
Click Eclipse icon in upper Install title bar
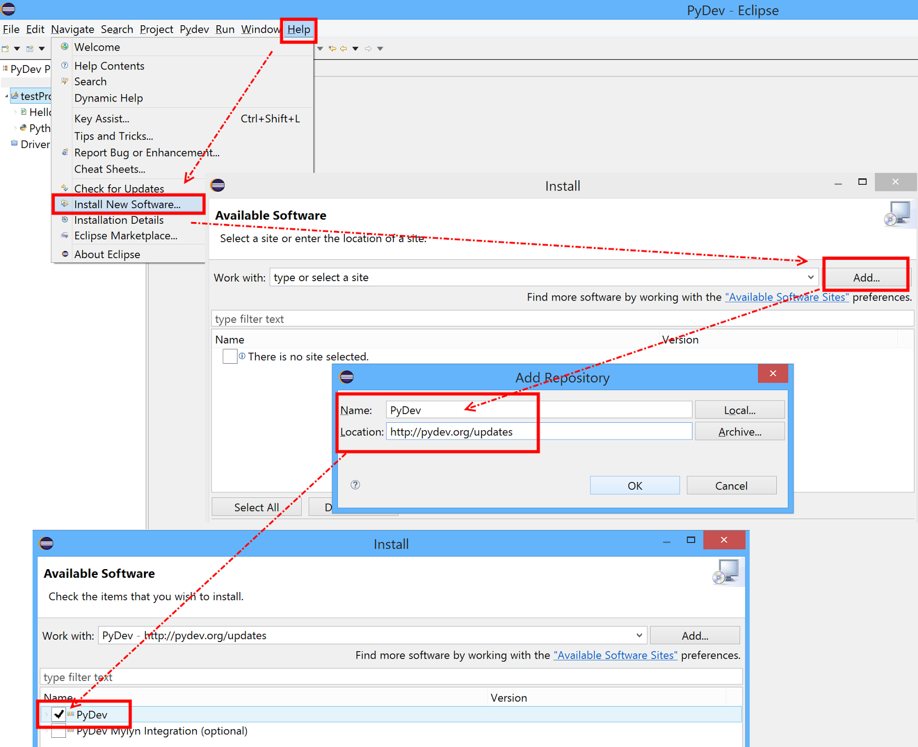[217, 185]
